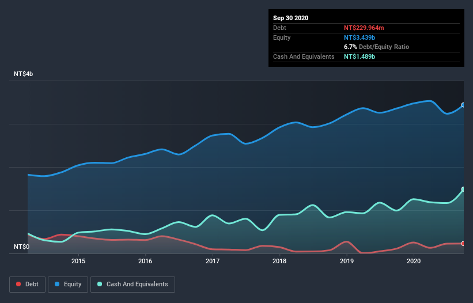This screenshot has height=303, width=473.
Task: Click the 6.7% Debt/Equity Ratio text
Action: (x=376, y=47)
